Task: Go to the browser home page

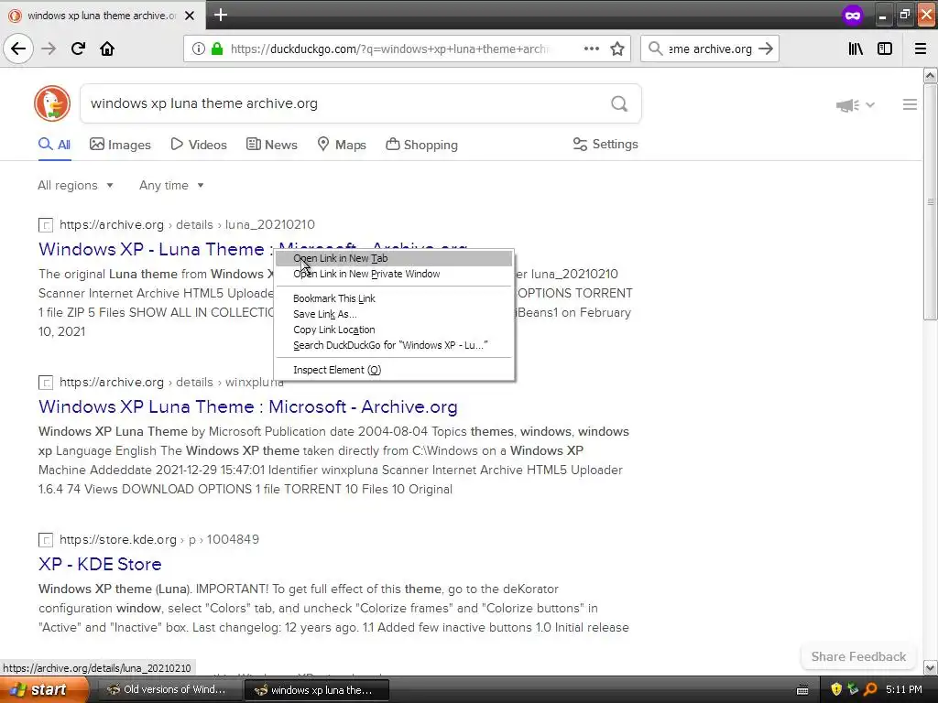Action: pyautogui.click(x=107, y=49)
